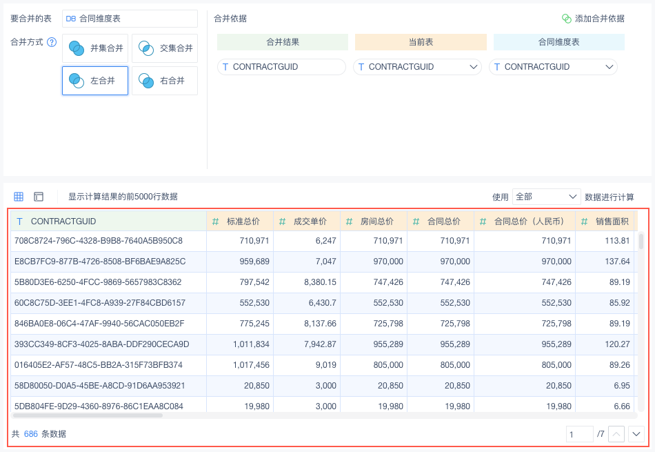The width and height of the screenshot is (655, 452).
Task: Click the # icon of 标准总价 column
Action: coord(216,222)
